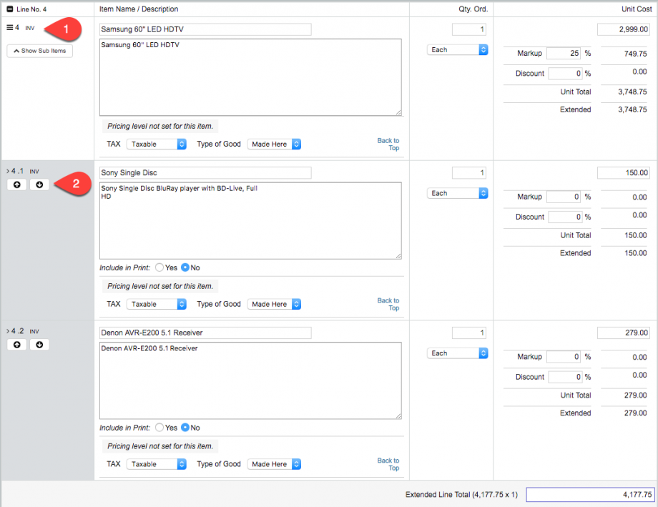Move the Denon receiver sub item down
Image resolution: width=658 pixels, height=507 pixels.
[39, 345]
